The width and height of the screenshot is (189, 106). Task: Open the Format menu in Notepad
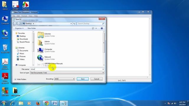pyautogui.click(x=24, y=16)
